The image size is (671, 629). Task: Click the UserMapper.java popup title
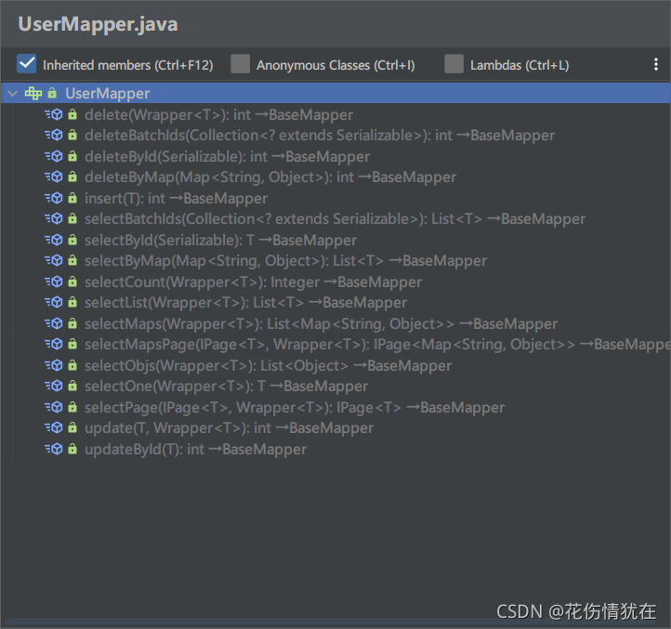98,24
